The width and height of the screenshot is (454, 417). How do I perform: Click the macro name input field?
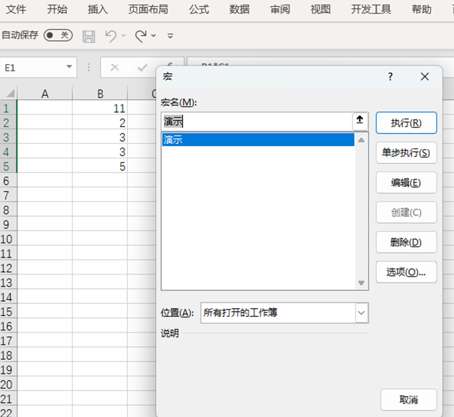pos(257,122)
